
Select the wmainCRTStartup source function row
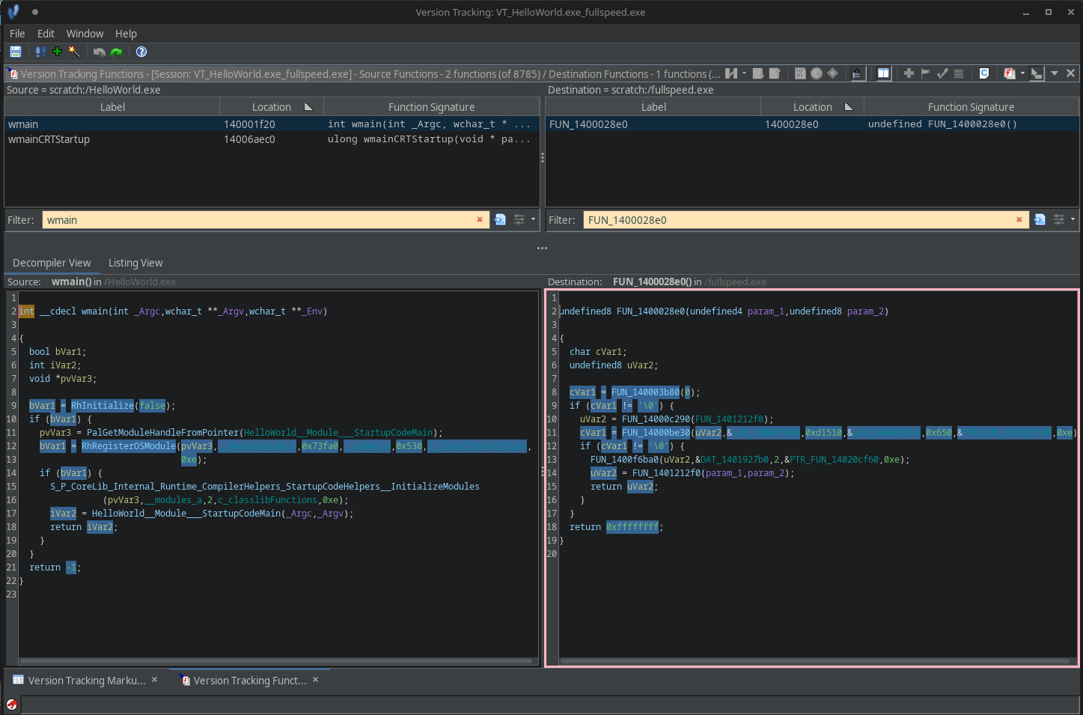(272, 139)
